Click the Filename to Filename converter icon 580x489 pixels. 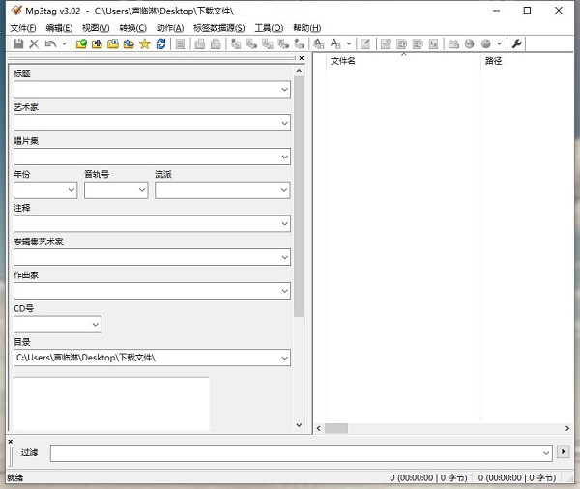click(x=268, y=43)
